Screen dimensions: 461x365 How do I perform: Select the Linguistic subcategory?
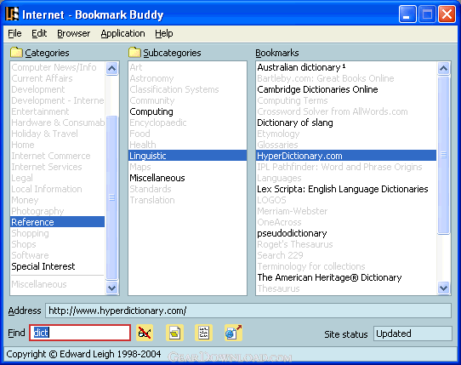tap(187, 156)
